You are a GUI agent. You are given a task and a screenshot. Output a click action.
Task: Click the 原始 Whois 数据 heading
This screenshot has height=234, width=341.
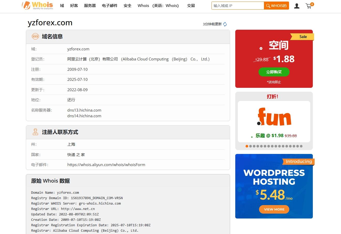[x=50, y=181]
